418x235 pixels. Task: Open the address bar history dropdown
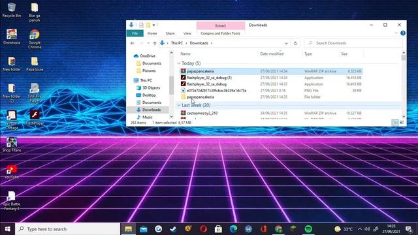(286, 43)
